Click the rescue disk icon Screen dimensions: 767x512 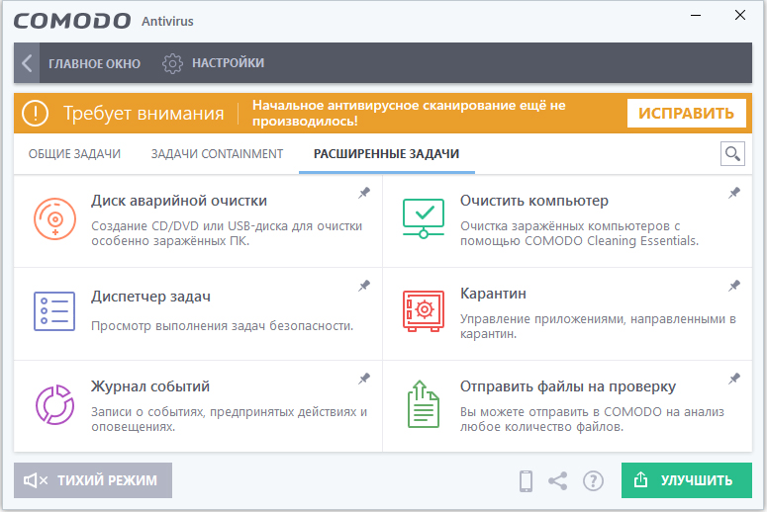tap(54, 218)
